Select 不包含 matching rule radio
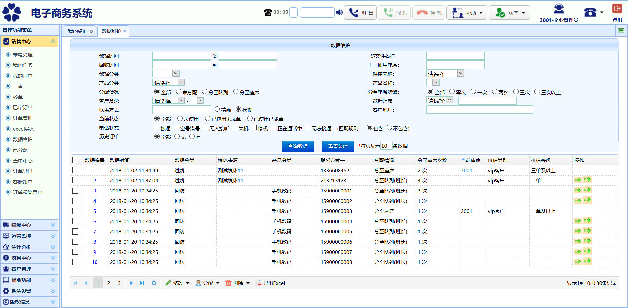This screenshot has height=308, width=628. (389, 127)
